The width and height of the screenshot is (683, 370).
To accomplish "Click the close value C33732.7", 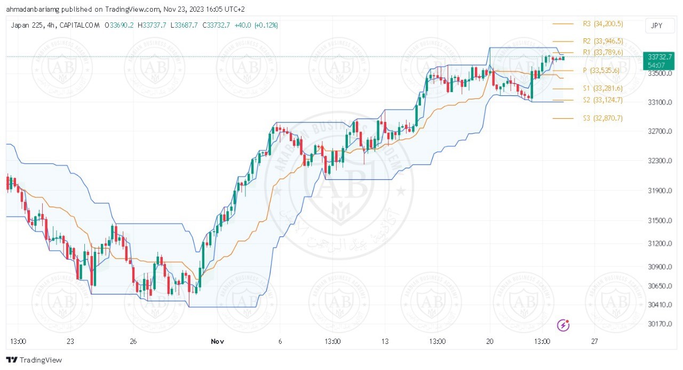I will [216, 25].
